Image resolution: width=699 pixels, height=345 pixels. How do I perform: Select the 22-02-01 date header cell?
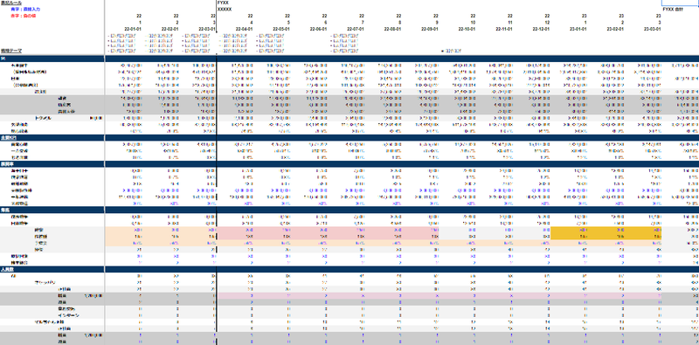tap(170, 29)
